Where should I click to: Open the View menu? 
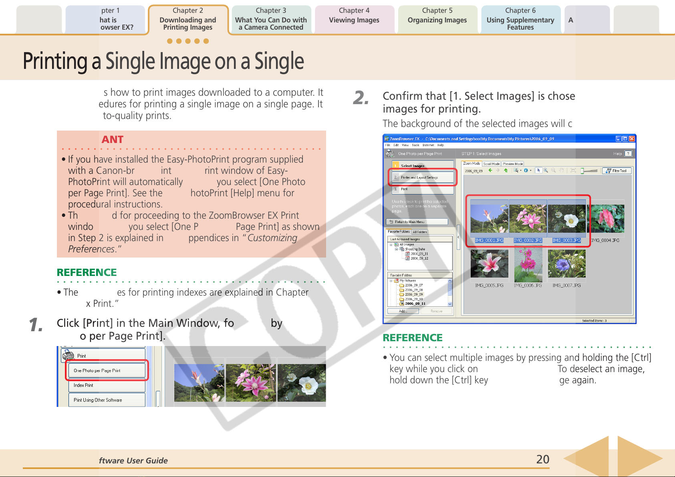tap(405, 145)
